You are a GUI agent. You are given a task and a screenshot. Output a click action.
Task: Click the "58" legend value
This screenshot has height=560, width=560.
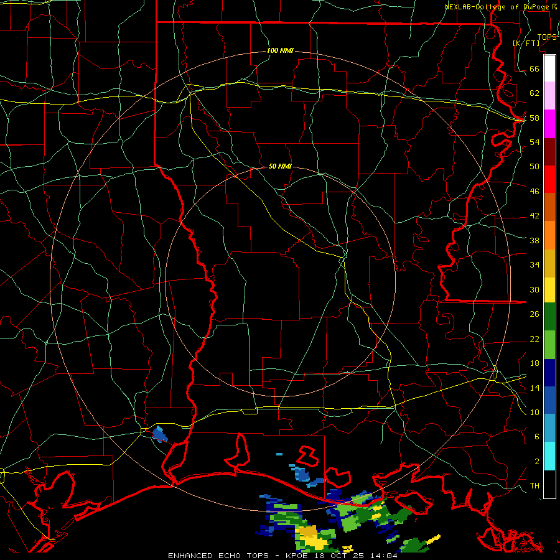pyautogui.click(x=534, y=118)
